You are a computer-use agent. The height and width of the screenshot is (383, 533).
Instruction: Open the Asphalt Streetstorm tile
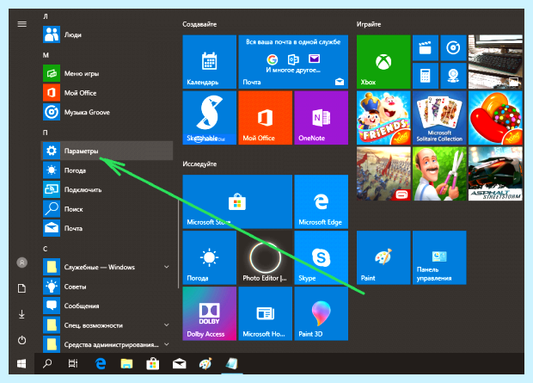[x=495, y=174]
